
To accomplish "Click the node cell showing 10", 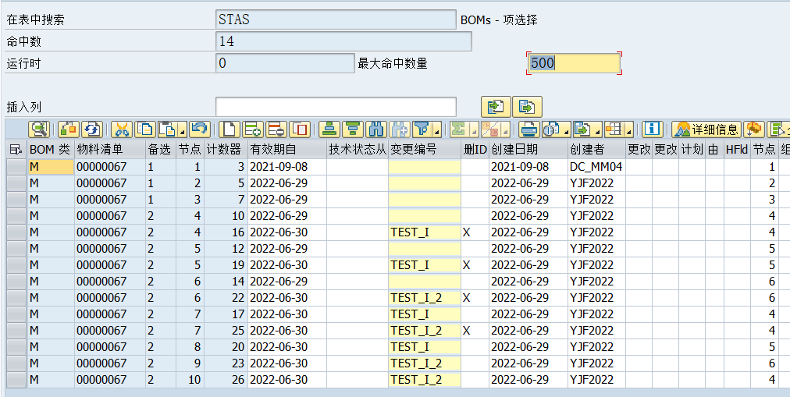I will (190, 379).
